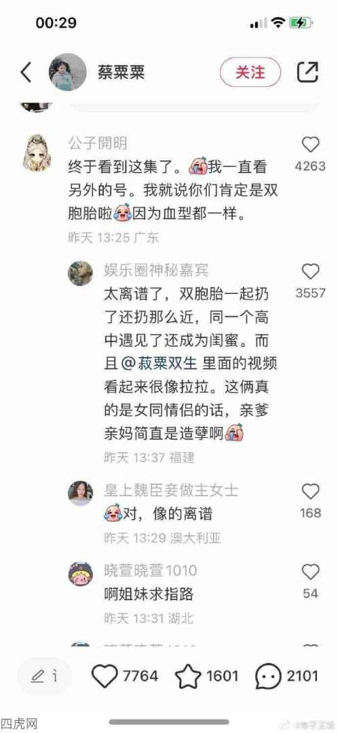Tap 皇上魏臣妾做主女士's avatar
Viewport: 338px width, 733px height.
click(80, 493)
